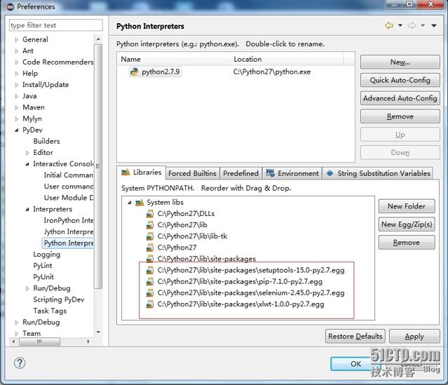Expand the General tree node

[x=17, y=40]
